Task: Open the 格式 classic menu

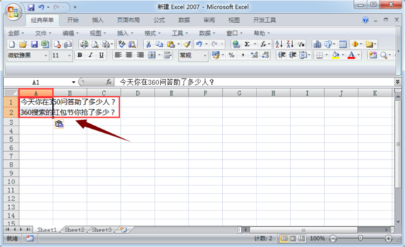Action: point(153,33)
